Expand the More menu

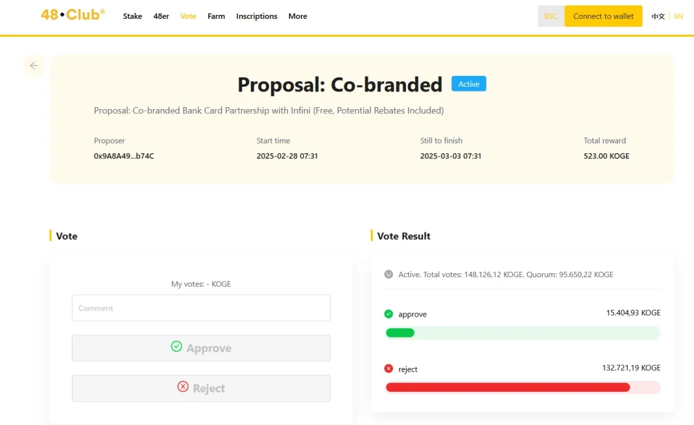pos(298,16)
